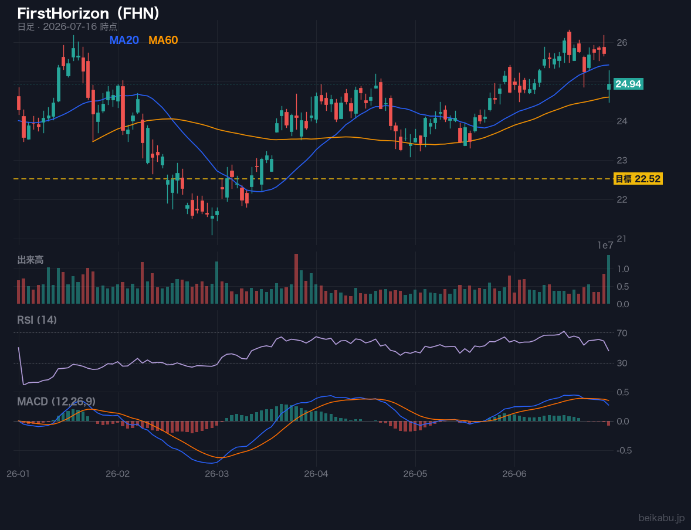Click the x-axis date label 26-03
Screen dimensions: 691x530
(x=217, y=474)
